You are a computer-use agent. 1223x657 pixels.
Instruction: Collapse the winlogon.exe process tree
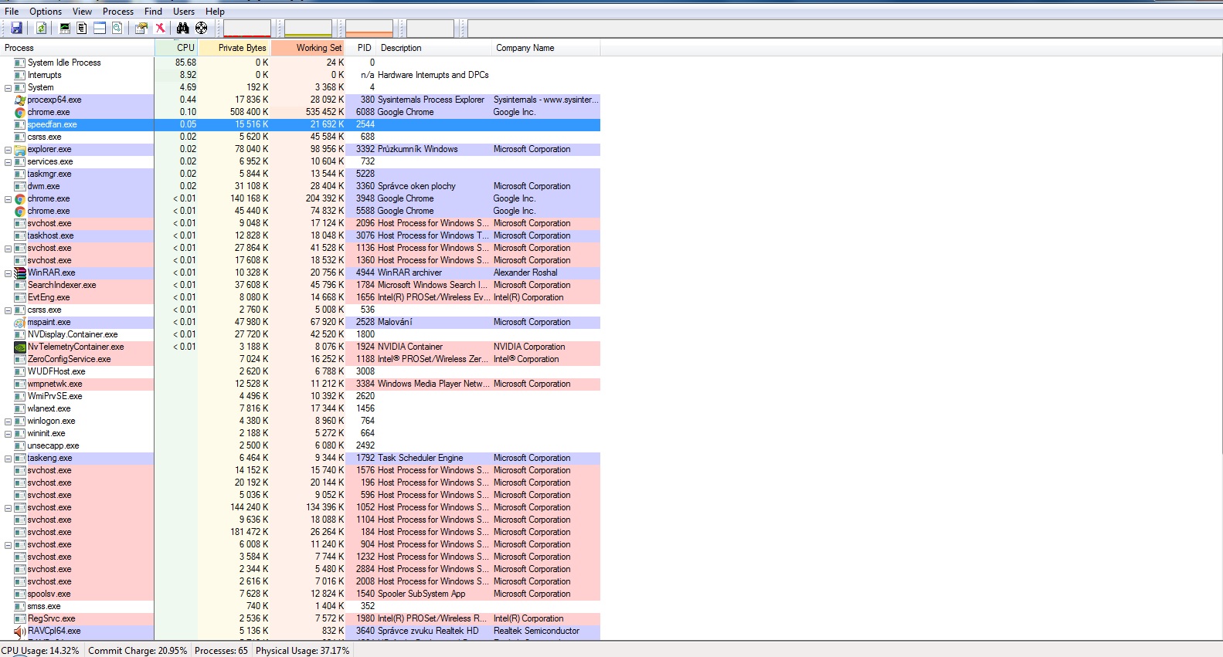(x=8, y=422)
